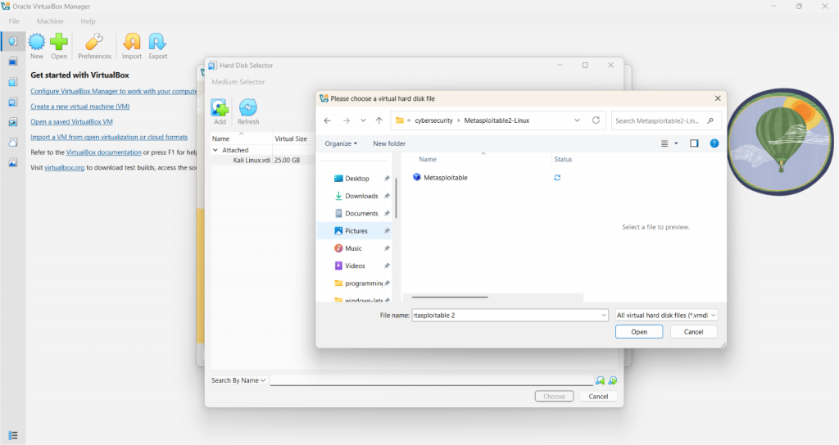Click Cancel in Hard Disk Selector window

click(x=598, y=397)
